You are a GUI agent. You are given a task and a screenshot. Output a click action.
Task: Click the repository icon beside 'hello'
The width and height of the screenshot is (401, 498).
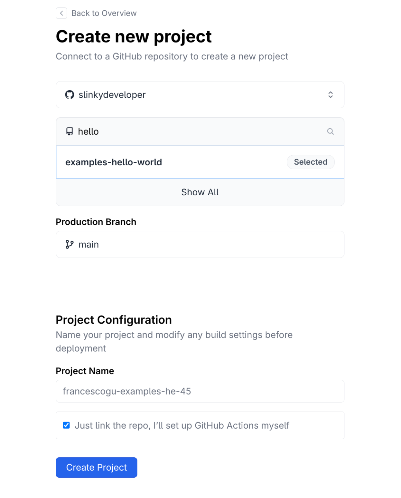[70, 132]
